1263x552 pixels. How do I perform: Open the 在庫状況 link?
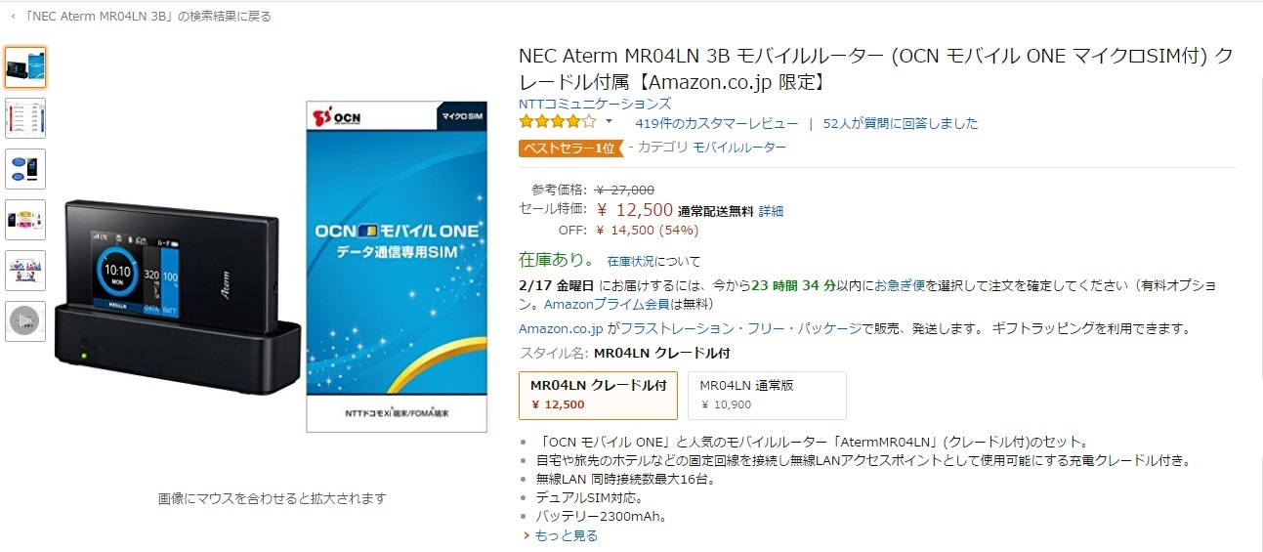(x=630, y=262)
